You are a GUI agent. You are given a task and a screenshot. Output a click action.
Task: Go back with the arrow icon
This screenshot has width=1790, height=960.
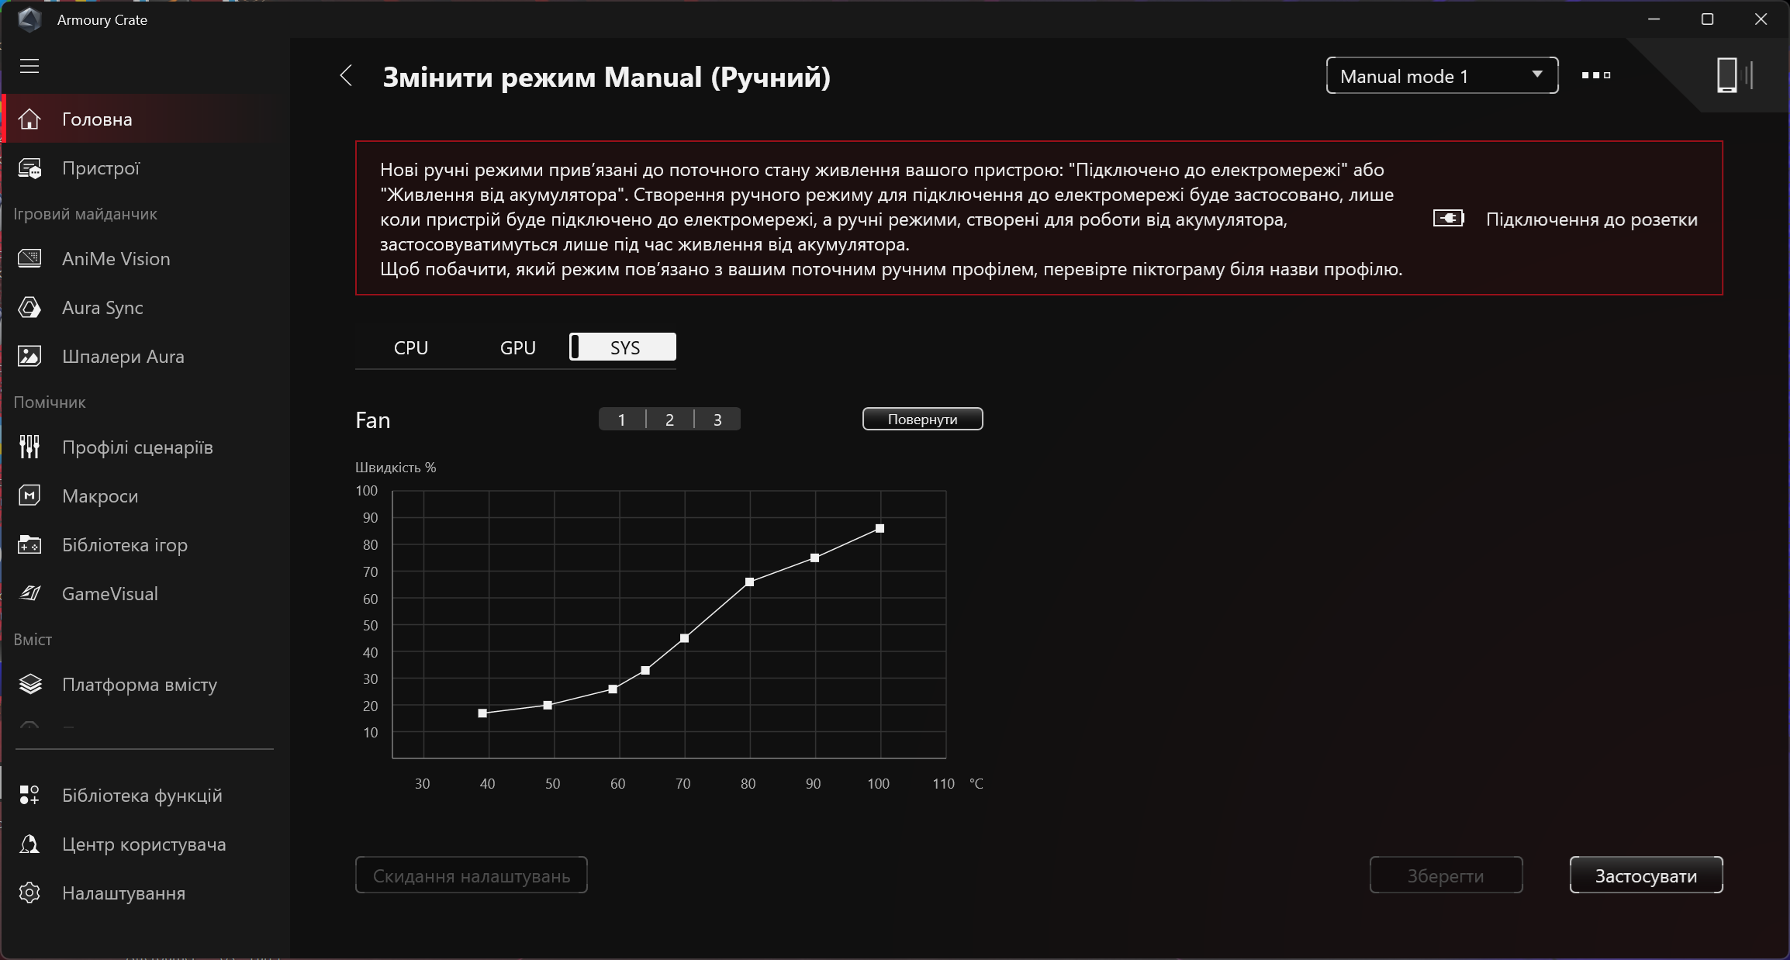[x=347, y=76]
